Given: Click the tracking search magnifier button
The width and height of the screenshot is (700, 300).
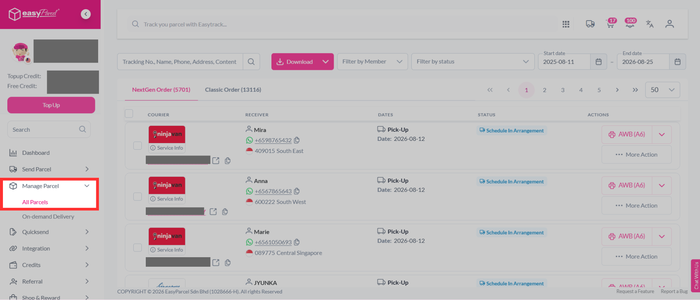Looking at the screenshot, I should point(251,62).
